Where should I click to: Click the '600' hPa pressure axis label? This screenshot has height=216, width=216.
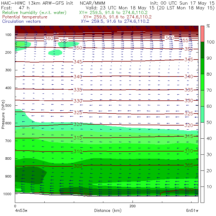8,123
